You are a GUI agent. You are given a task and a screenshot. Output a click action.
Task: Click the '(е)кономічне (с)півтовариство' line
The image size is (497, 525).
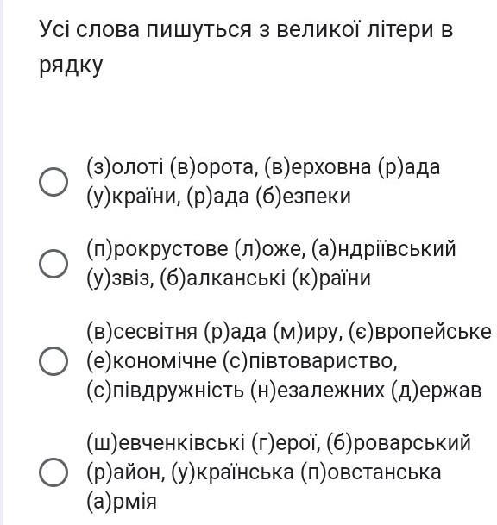tap(242, 361)
